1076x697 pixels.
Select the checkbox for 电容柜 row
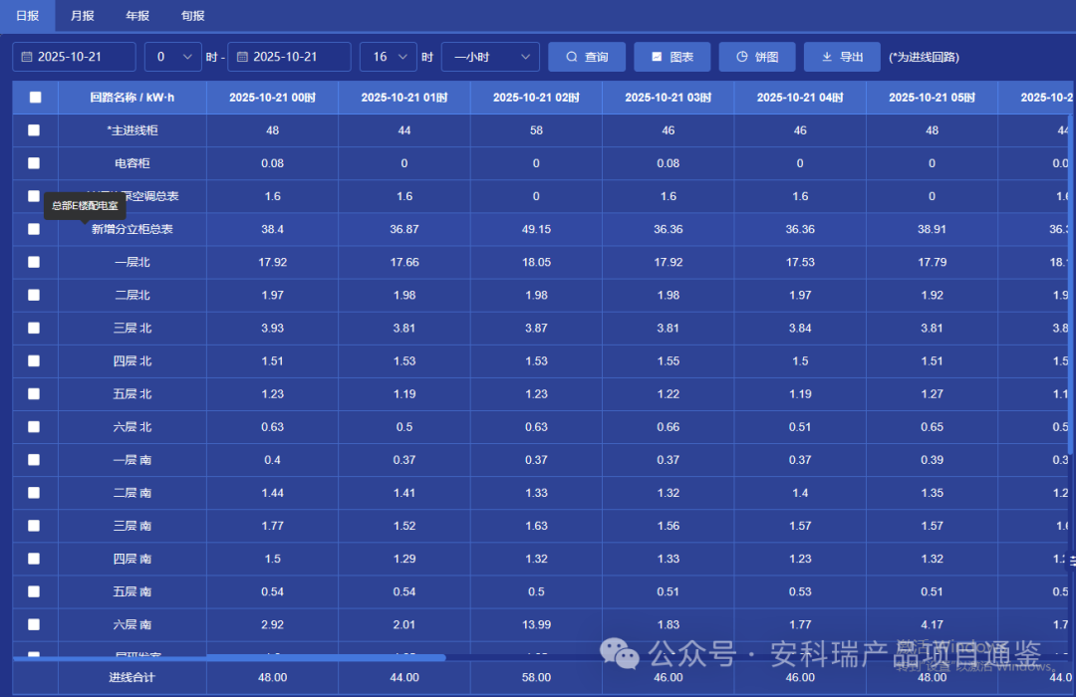34,163
